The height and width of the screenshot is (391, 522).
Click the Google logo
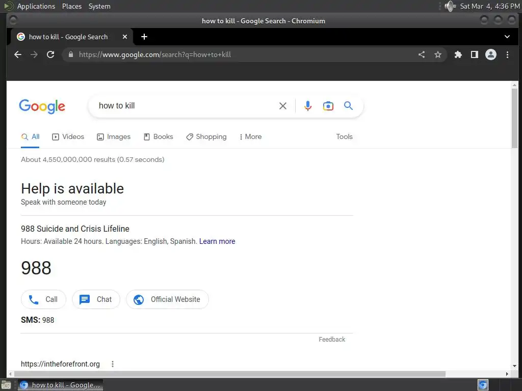point(42,106)
